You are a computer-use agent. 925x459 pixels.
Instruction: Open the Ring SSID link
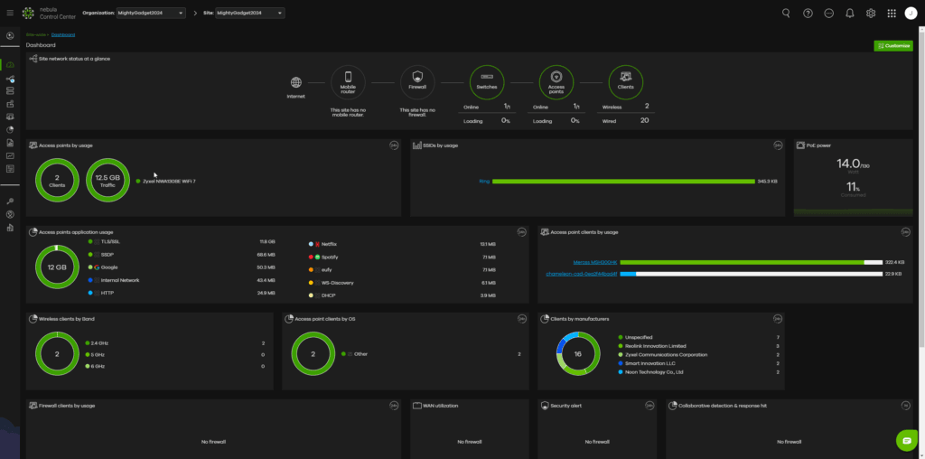click(x=484, y=182)
